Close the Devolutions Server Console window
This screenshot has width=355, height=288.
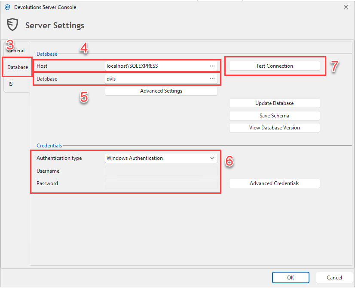click(x=346, y=7)
